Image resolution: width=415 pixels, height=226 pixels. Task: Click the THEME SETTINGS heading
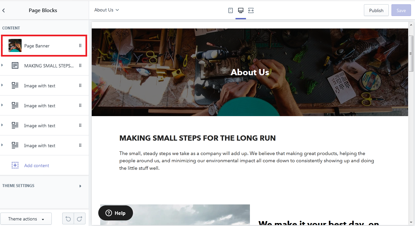18,186
